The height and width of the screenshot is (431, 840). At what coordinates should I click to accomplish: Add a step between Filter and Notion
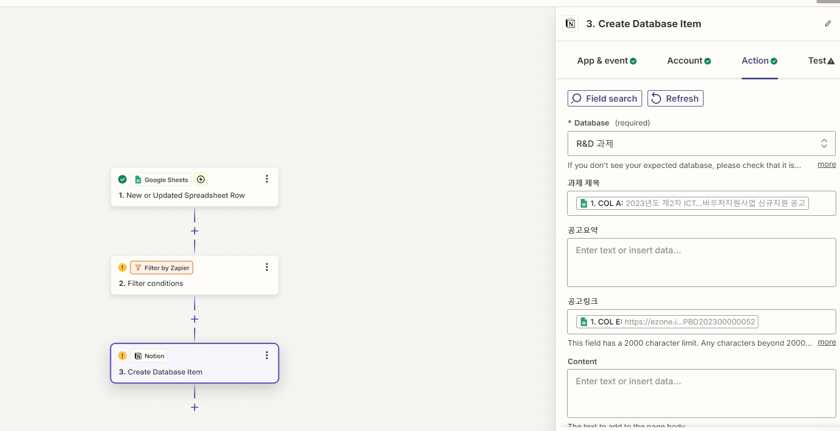195,319
